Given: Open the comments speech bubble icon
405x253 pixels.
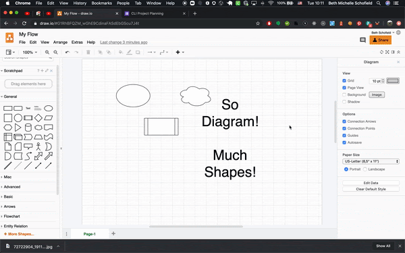Looking at the screenshot, I should [363, 40].
